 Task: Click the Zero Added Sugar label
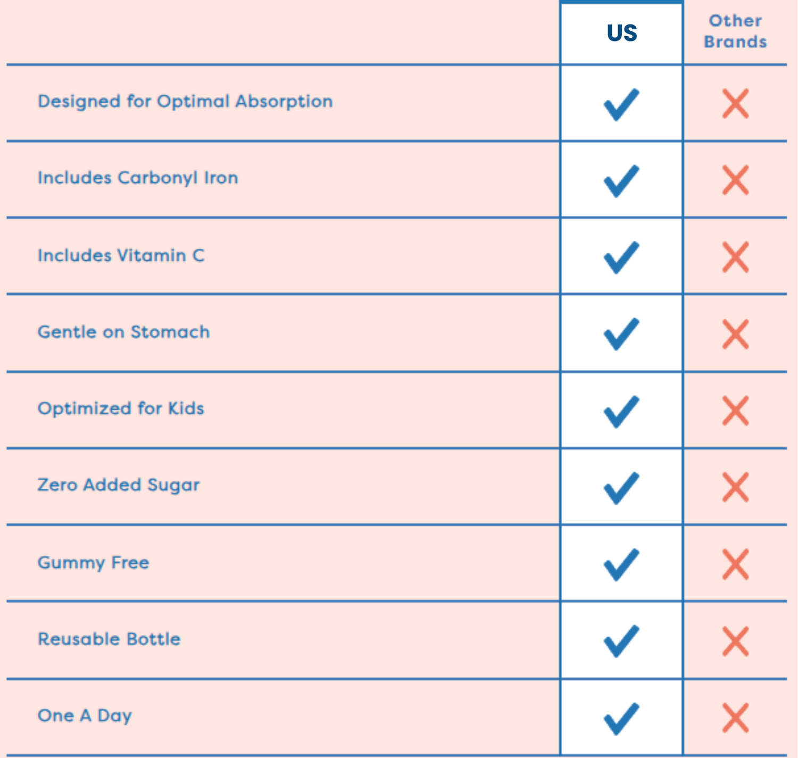(x=118, y=485)
